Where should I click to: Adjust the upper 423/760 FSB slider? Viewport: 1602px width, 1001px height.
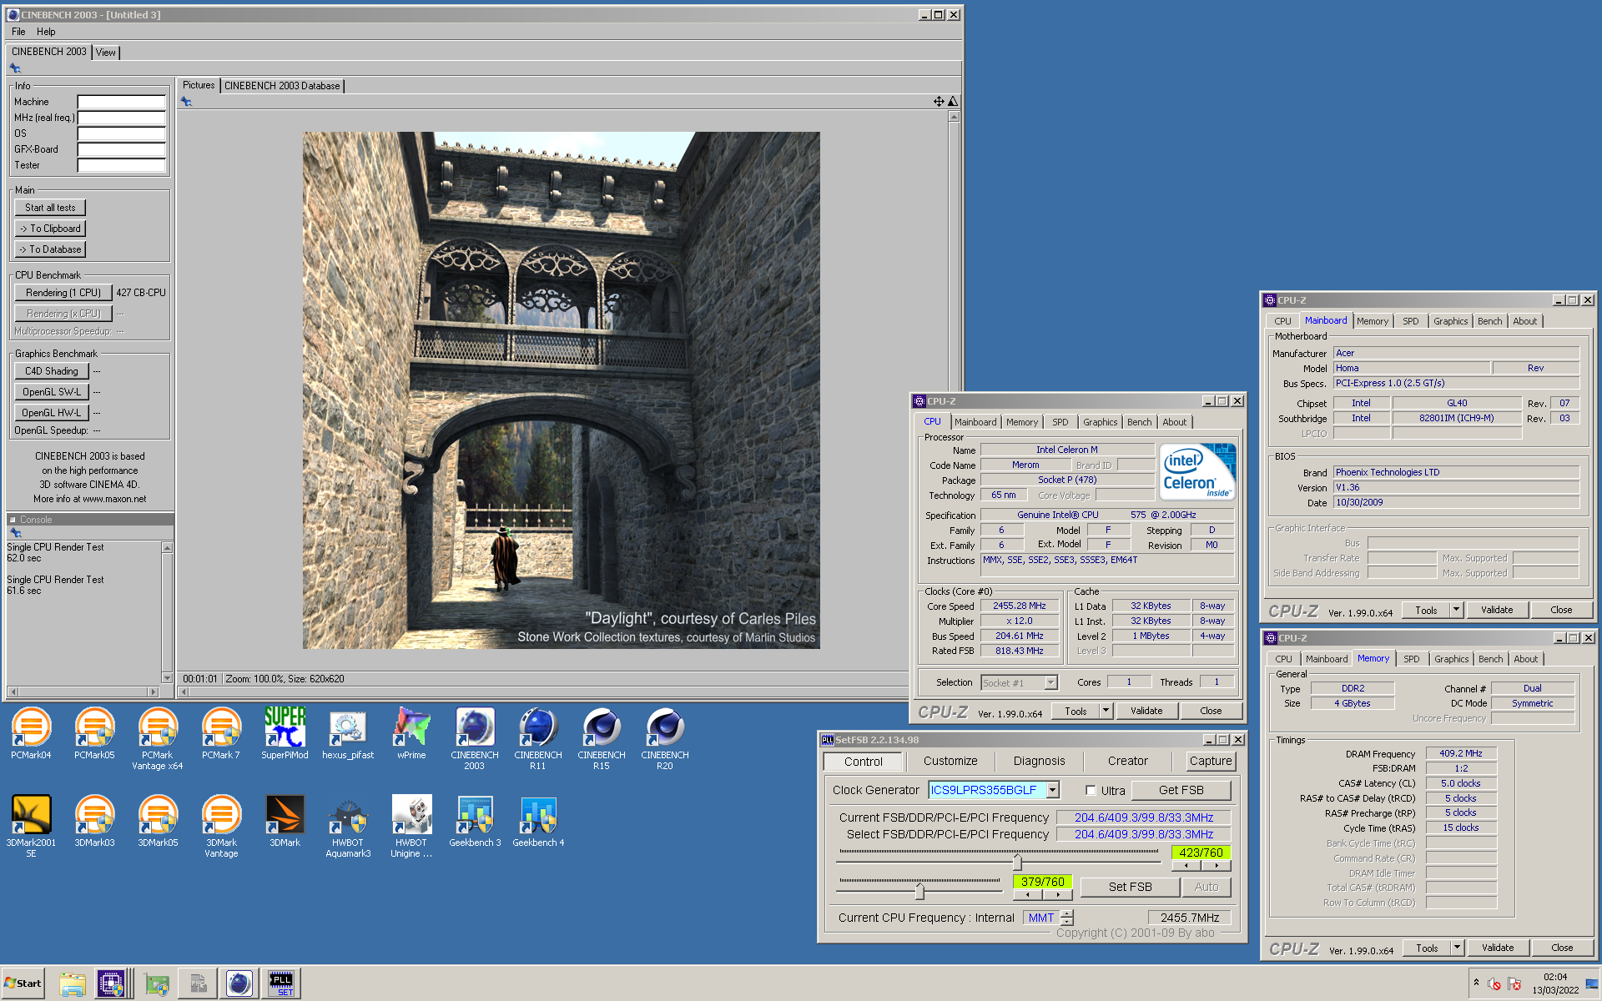1017,862
